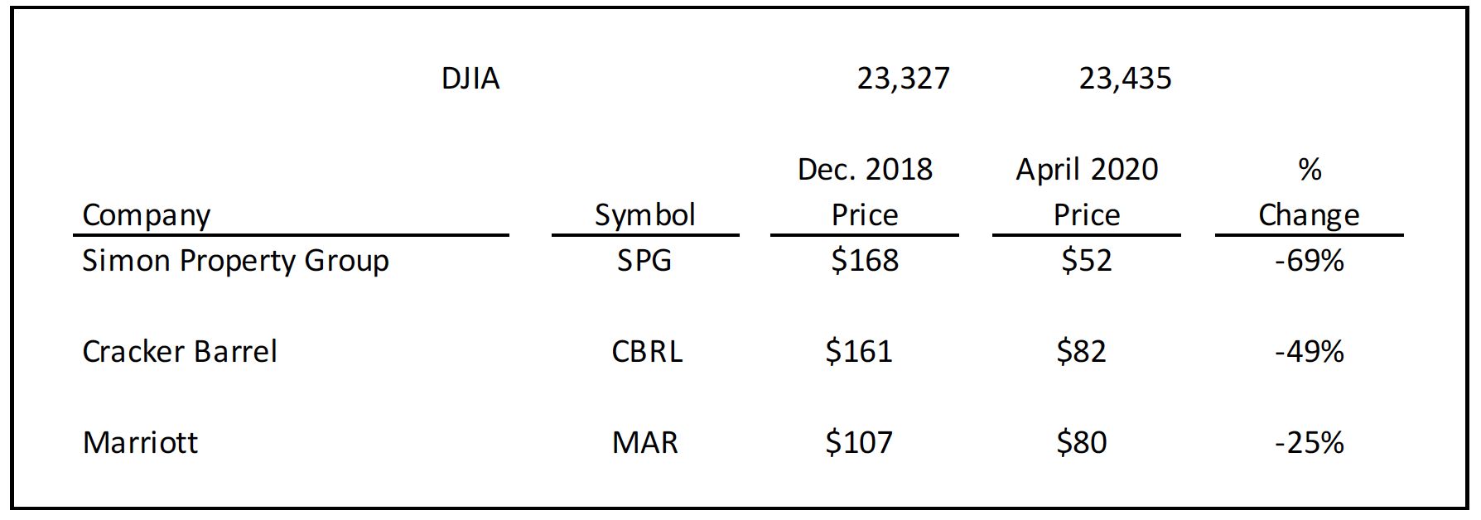Select the SPG symbol cell
1481x520 pixels.
(644, 261)
